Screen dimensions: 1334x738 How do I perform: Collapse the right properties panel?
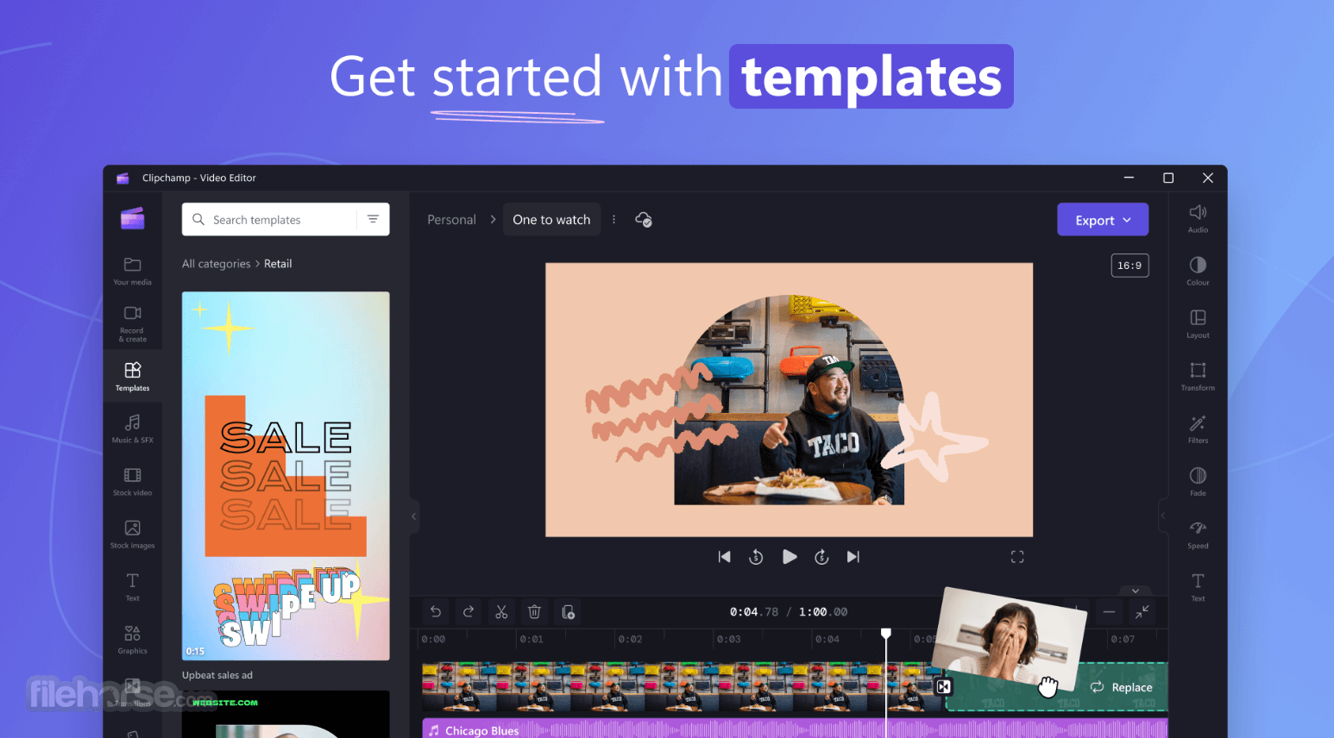(1162, 516)
